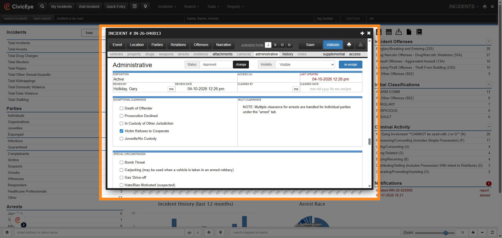Expand the Incident Offenses panel
This screenshot has height=238, width=502.
tap(489, 41)
